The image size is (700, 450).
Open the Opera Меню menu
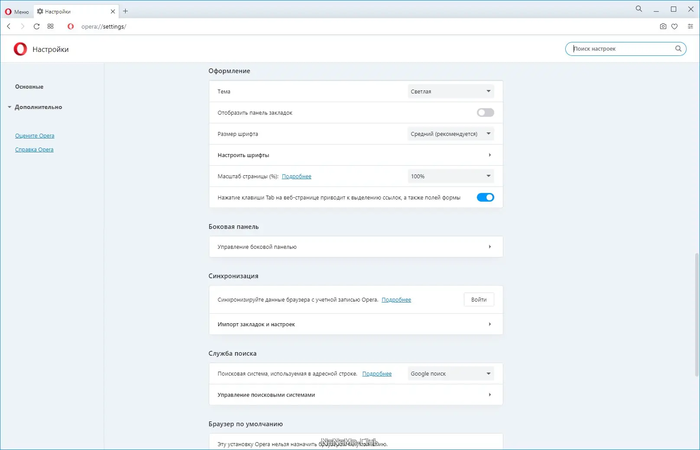[x=17, y=12]
